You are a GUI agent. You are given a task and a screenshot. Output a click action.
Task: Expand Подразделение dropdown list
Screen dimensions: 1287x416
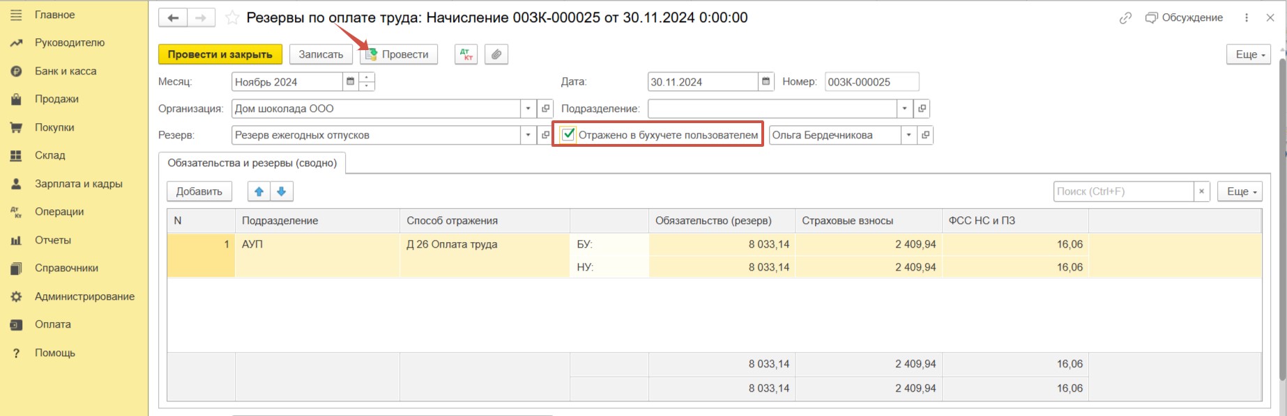click(904, 109)
